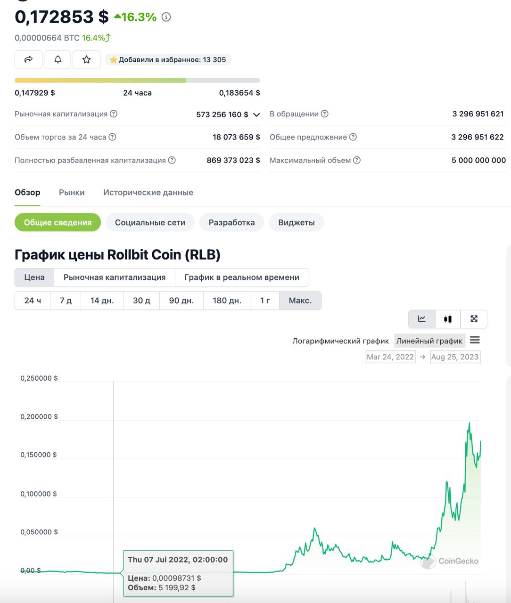This screenshot has height=603, width=511.
Task: Select the 7 д time range
Action: click(x=66, y=301)
